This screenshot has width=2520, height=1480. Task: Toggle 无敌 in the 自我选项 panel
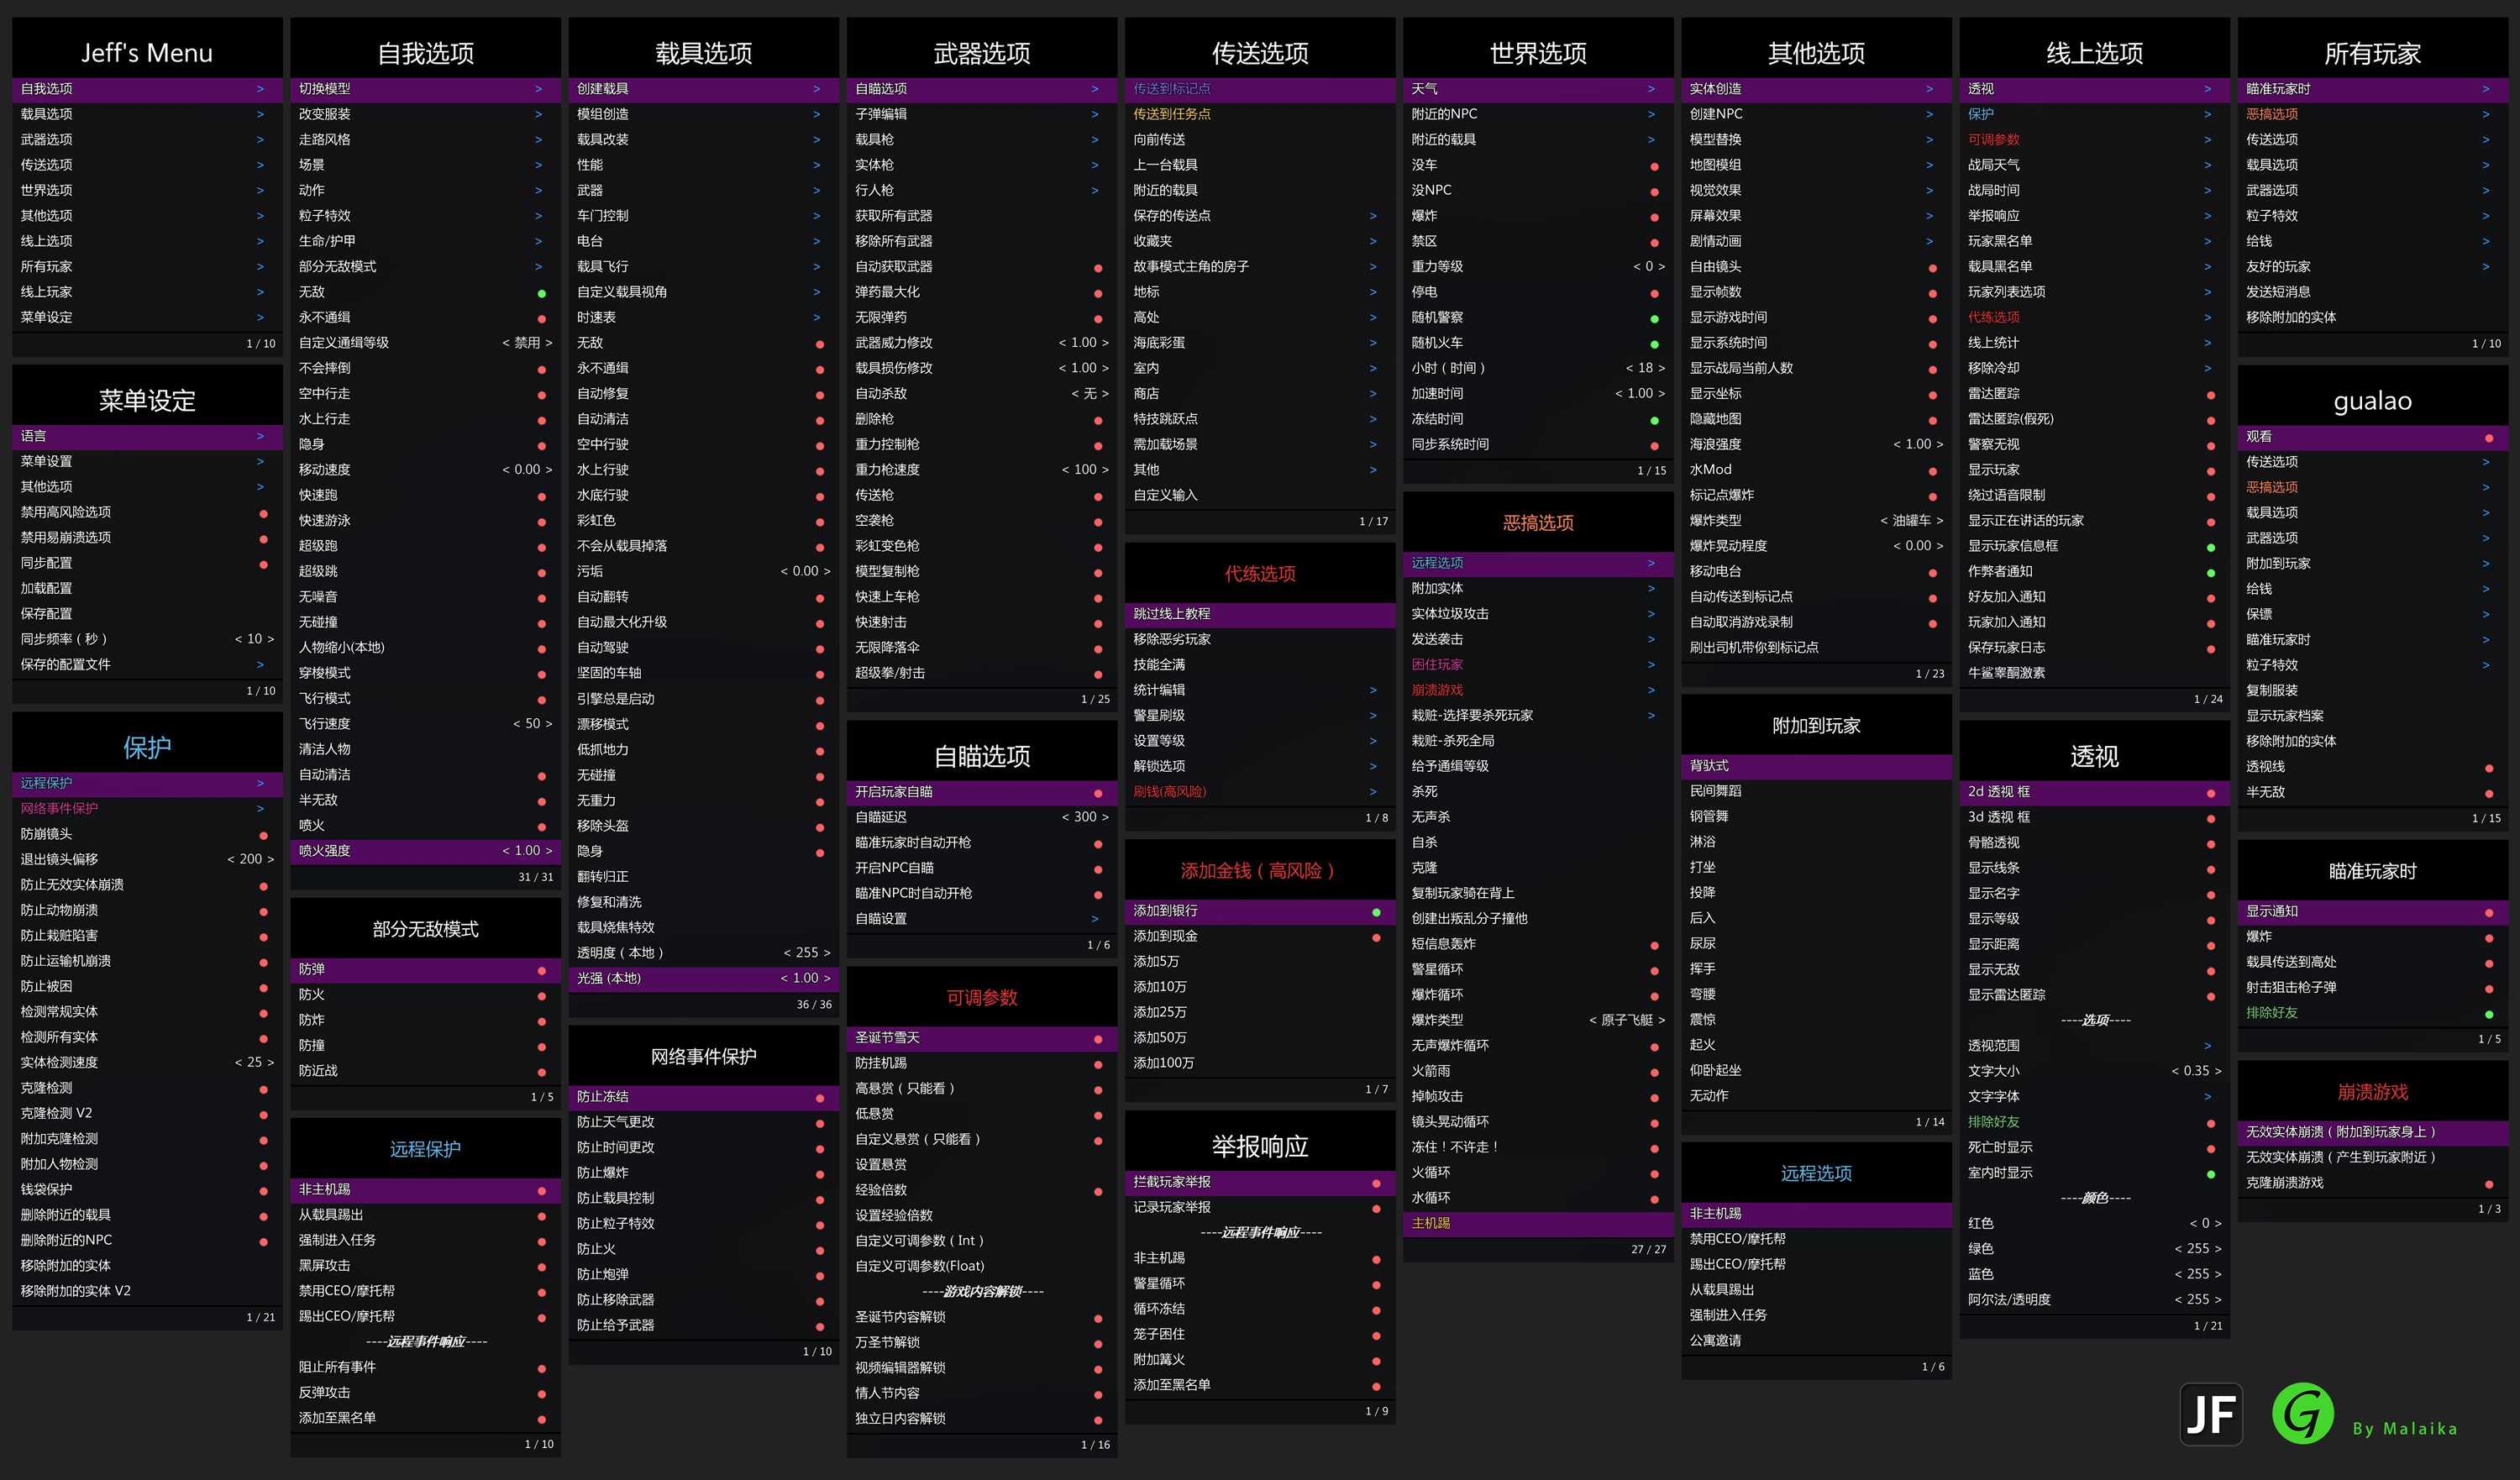tap(541, 293)
